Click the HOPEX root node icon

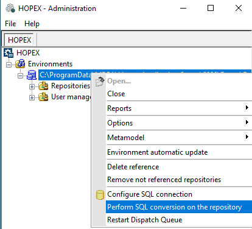point(9,53)
